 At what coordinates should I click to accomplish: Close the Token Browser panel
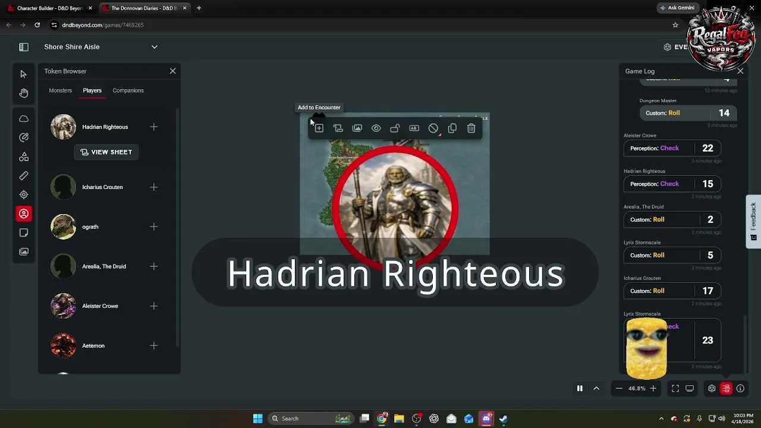173,71
